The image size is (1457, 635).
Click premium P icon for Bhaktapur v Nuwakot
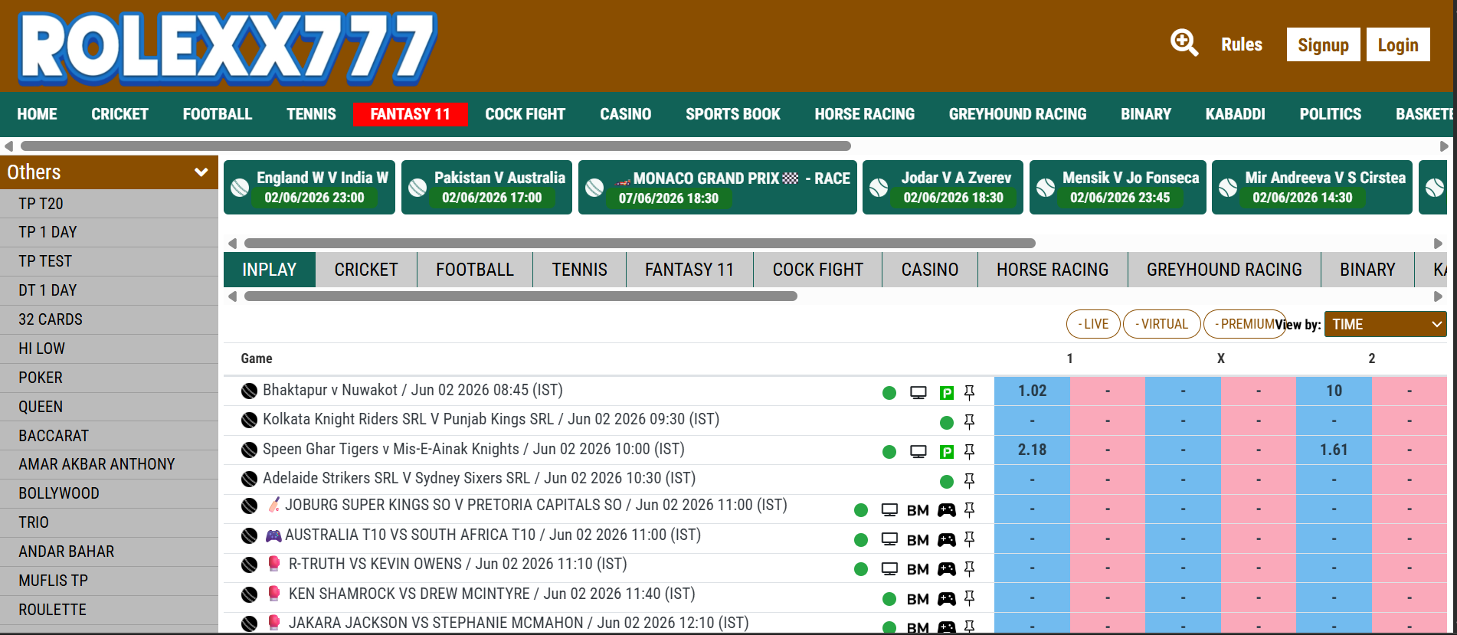tap(947, 393)
